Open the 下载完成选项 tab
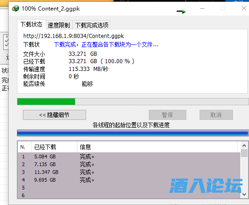This screenshot has width=249, height=205. [x=92, y=25]
